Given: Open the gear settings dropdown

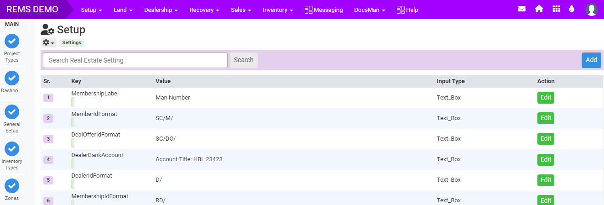Looking at the screenshot, I should tap(48, 43).
